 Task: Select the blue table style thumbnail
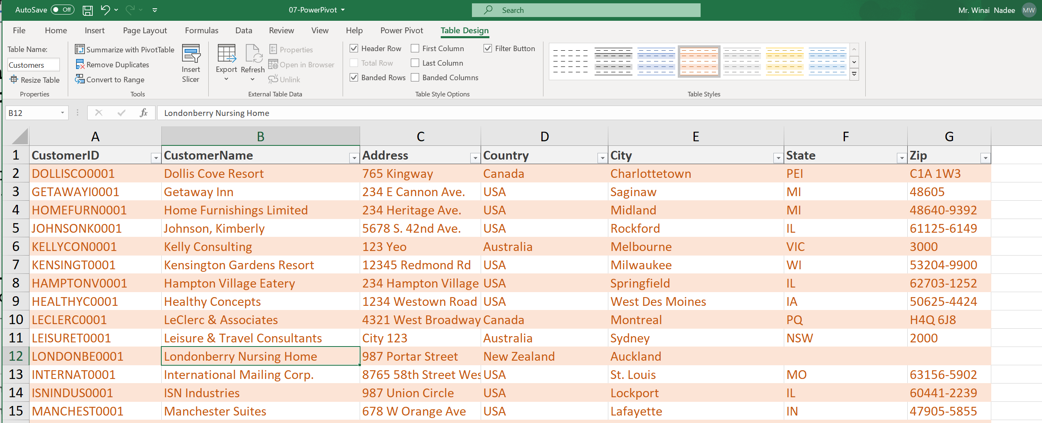click(656, 61)
